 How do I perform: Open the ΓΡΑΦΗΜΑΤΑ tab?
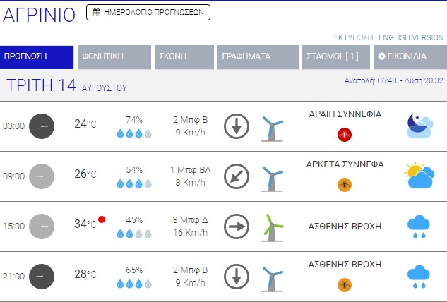coord(258,57)
